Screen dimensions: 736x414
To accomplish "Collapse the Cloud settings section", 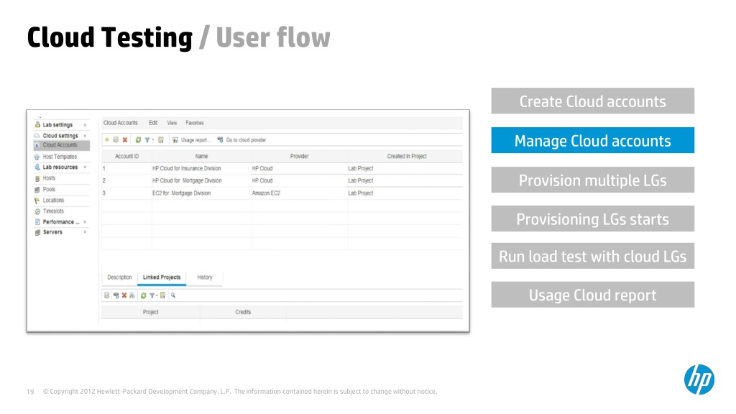I will coord(85,136).
